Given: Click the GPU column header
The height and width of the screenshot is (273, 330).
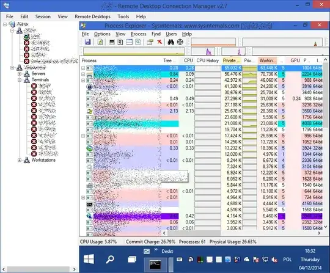Looking at the screenshot, I should click(294, 60).
